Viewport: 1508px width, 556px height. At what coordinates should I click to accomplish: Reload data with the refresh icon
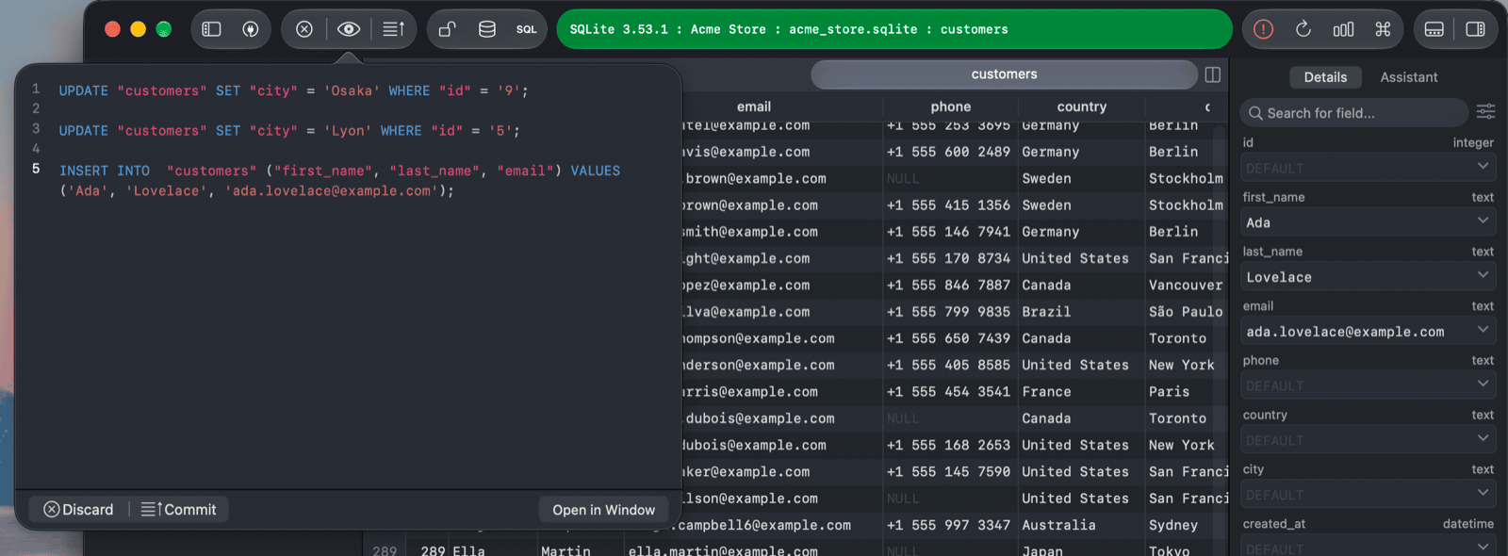pos(1303,29)
